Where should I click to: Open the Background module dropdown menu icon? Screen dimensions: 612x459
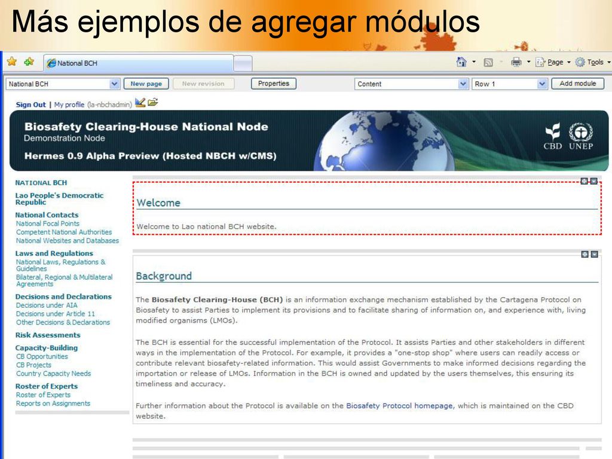click(x=594, y=255)
